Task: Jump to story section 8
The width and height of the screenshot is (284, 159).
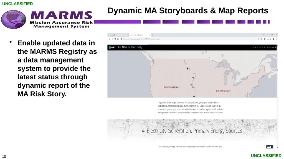Action: tap(264, 47)
